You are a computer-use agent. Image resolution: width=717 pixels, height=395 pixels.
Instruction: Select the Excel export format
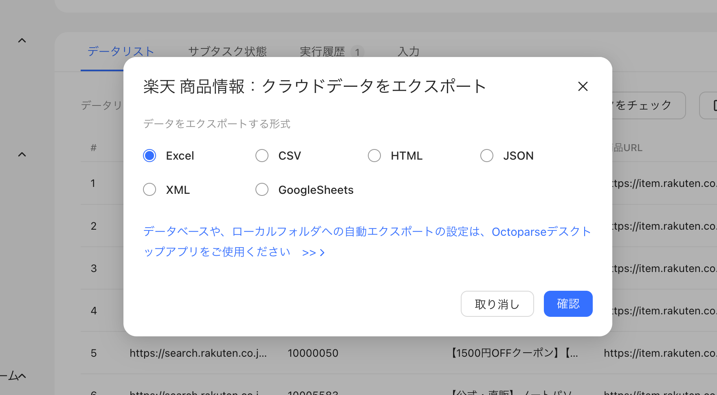[150, 156]
